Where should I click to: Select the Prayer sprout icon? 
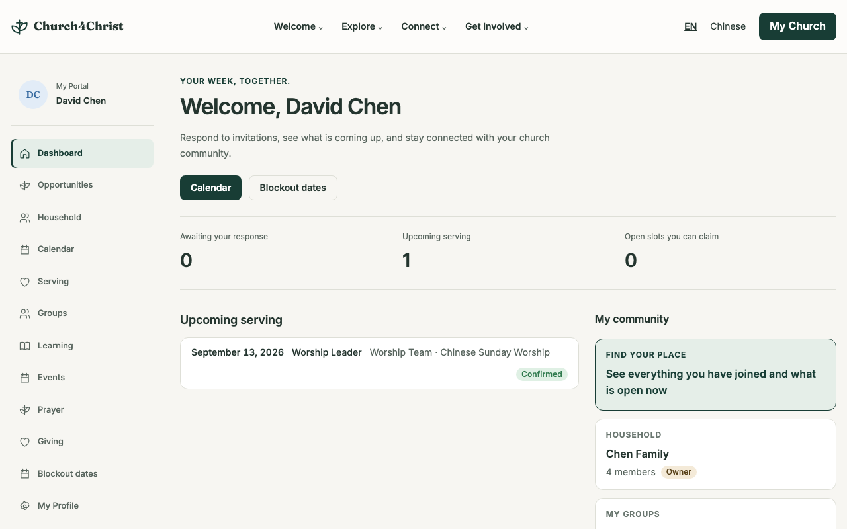click(x=24, y=410)
